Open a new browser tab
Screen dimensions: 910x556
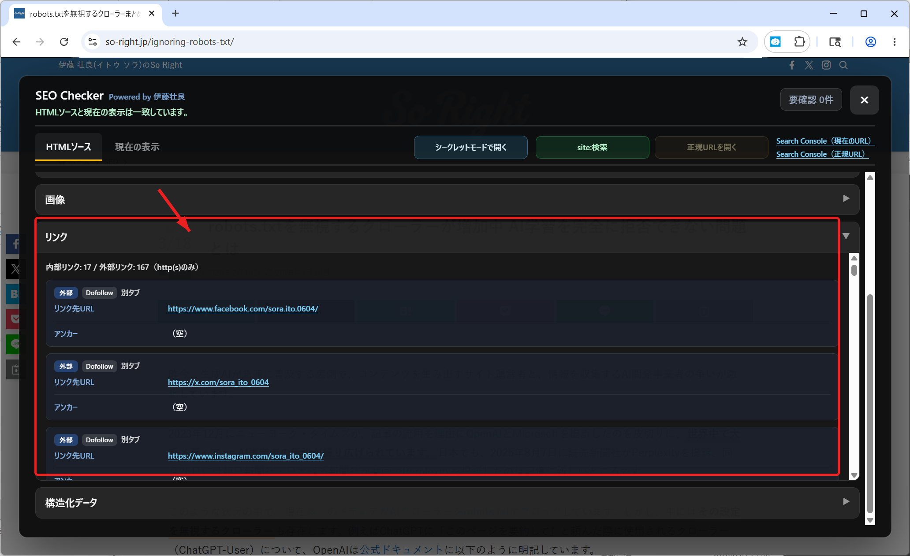(175, 13)
